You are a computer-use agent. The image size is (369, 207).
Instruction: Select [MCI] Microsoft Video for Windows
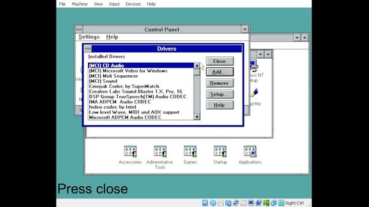tap(141, 71)
